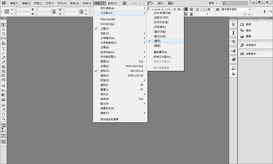Viewport: 273px width, 164px height.
Task: Select the Hand tool
Action: (x=3, y=114)
